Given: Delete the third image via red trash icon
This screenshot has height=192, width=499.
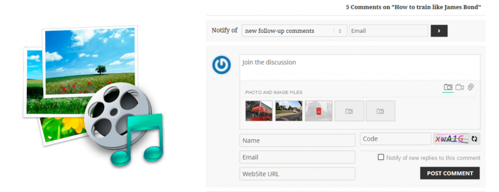Looking at the screenshot, I should click(x=319, y=111).
